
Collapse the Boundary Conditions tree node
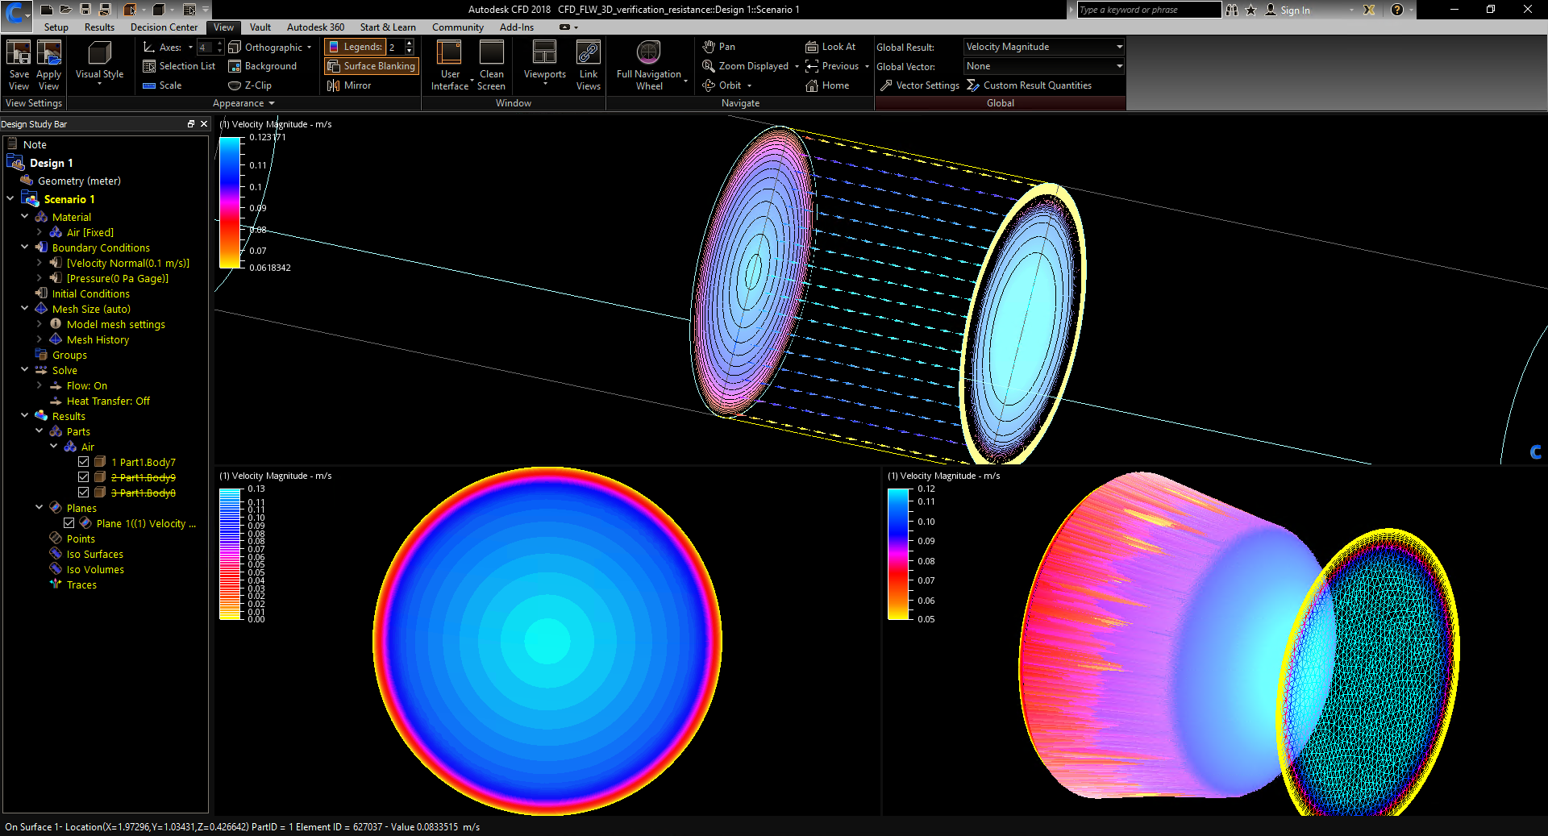pyautogui.click(x=25, y=247)
